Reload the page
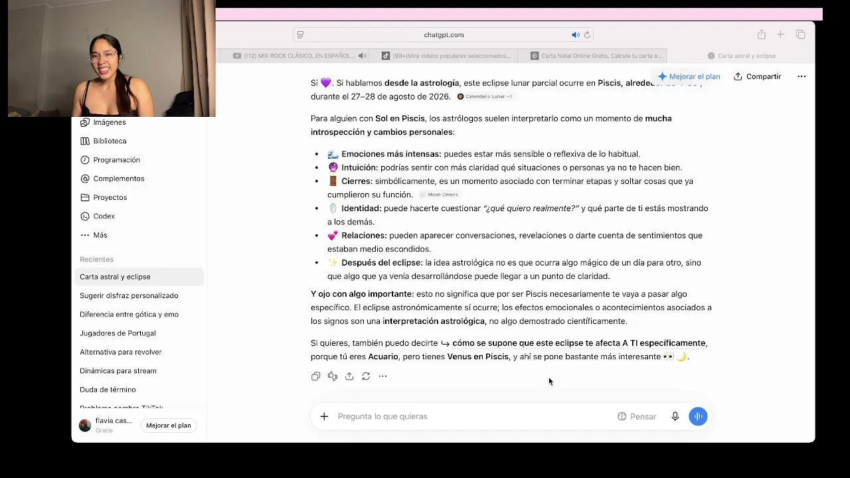The image size is (850, 478). pos(587,35)
